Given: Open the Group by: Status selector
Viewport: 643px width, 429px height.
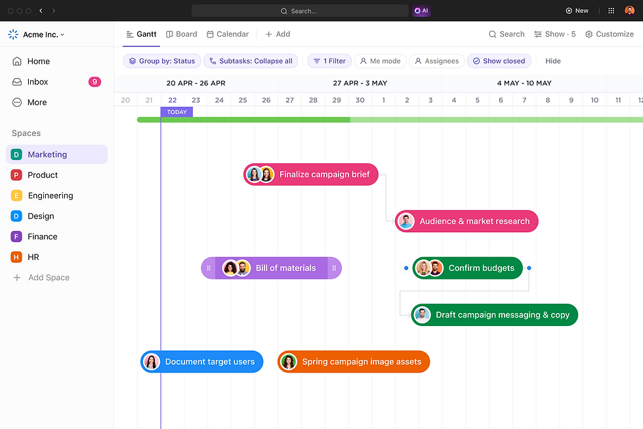Looking at the screenshot, I should (x=161, y=60).
